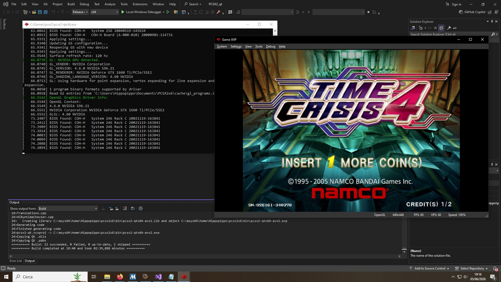Open Solution Explorer Properties wrench icon
The height and width of the screenshot is (282, 501).
(x=449, y=28)
